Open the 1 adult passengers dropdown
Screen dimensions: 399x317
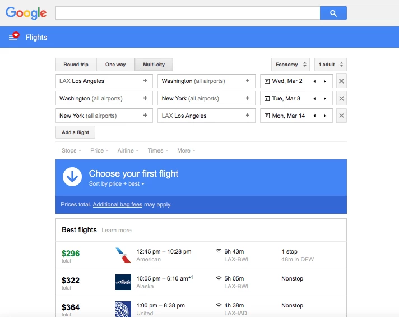tap(331, 65)
